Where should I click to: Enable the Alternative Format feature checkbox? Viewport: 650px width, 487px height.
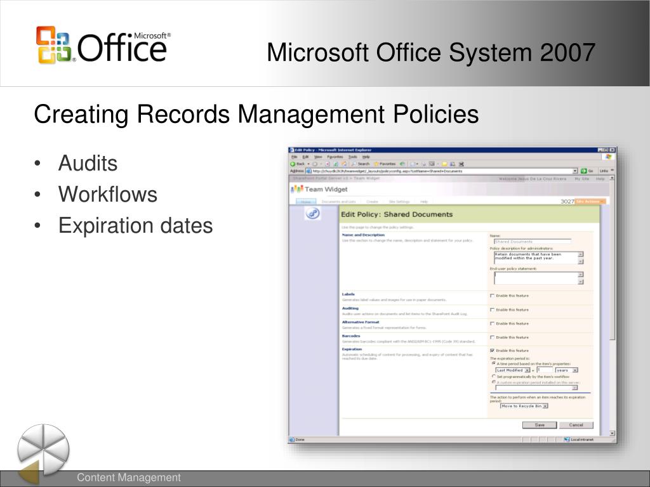(x=492, y=323)
